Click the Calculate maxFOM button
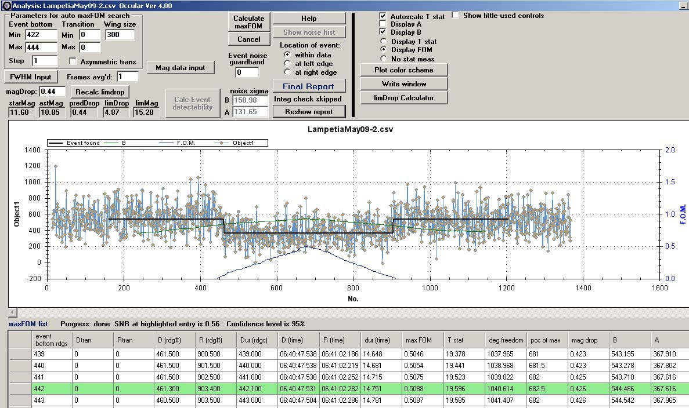 pos(248,22)
